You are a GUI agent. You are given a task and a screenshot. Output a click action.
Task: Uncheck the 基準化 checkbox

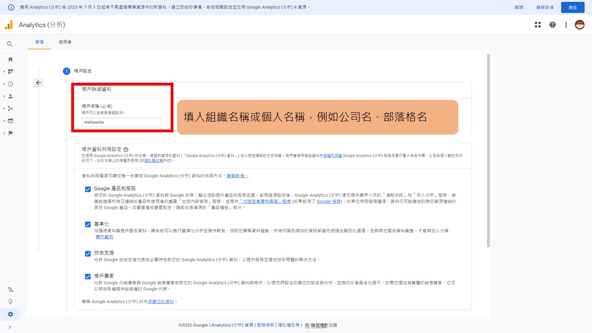click(x=88, y=224)
